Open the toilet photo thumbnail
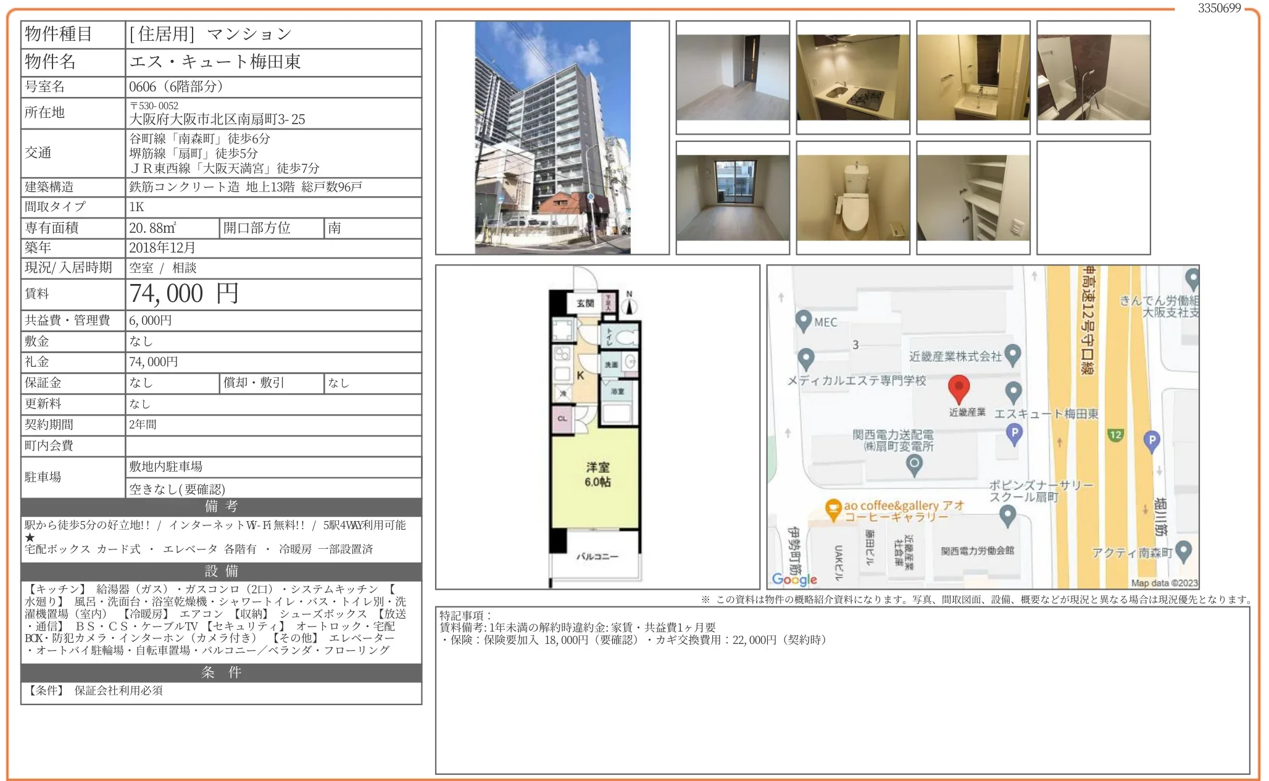This screenshot has height=781, width=1269. [x=852, y=198]
